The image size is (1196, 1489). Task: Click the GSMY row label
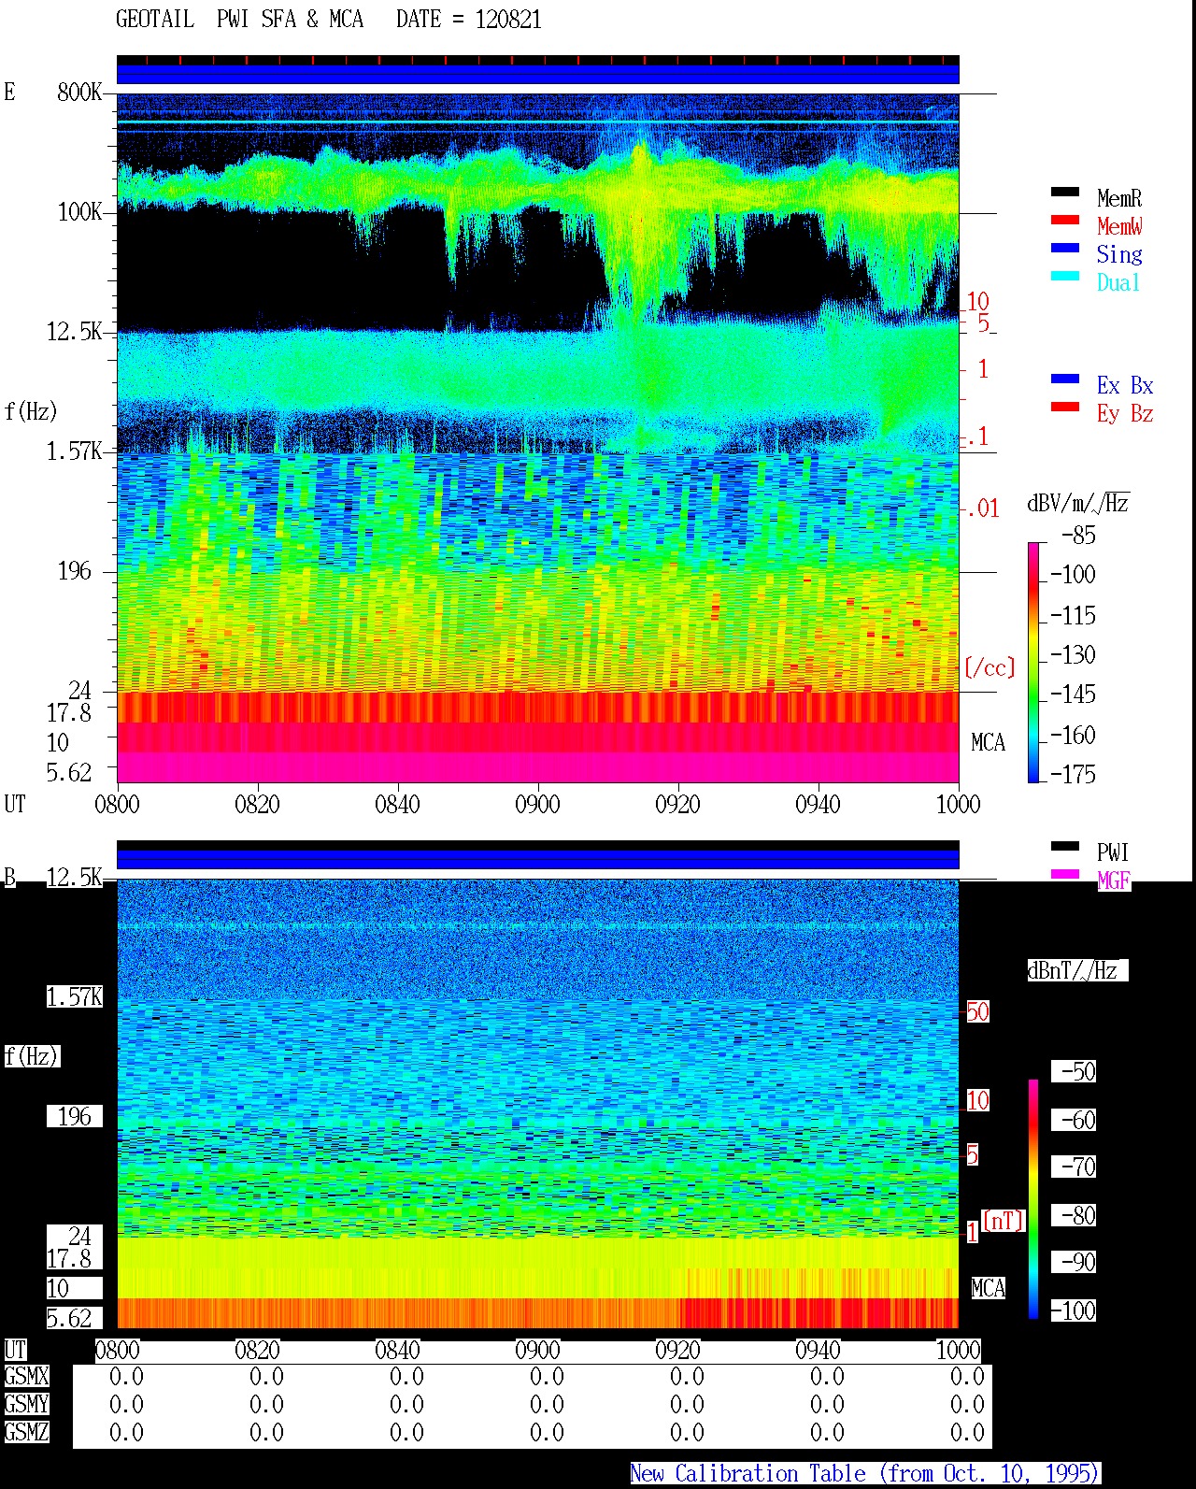click(x=26, y=1405)
